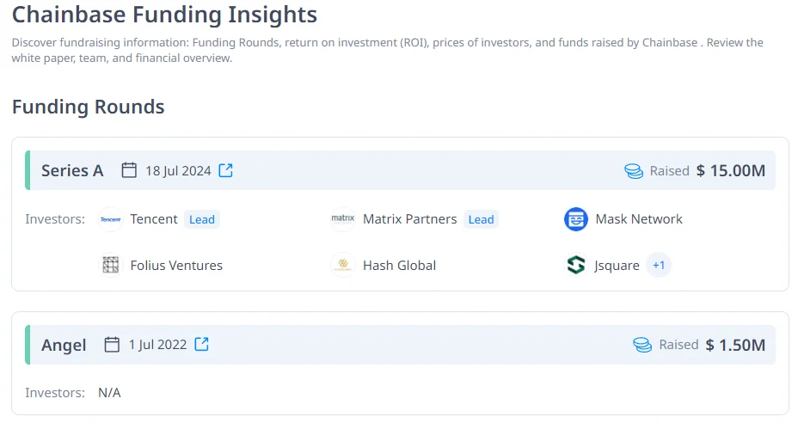The height and width of the screenshot is (423, 798).
Task: Open the Tencent investor link
Action: [154, 219]
